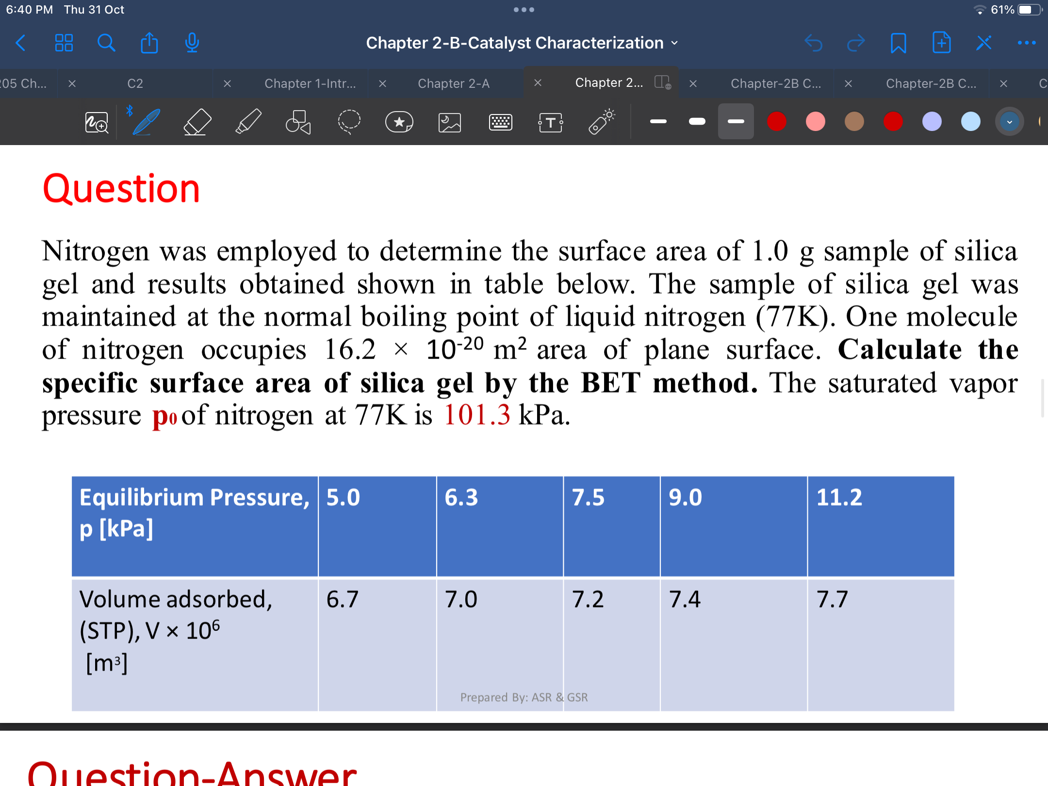Select the active Chapter 2... tab
Screen dimensions: 1048x786
coord(609,83)
